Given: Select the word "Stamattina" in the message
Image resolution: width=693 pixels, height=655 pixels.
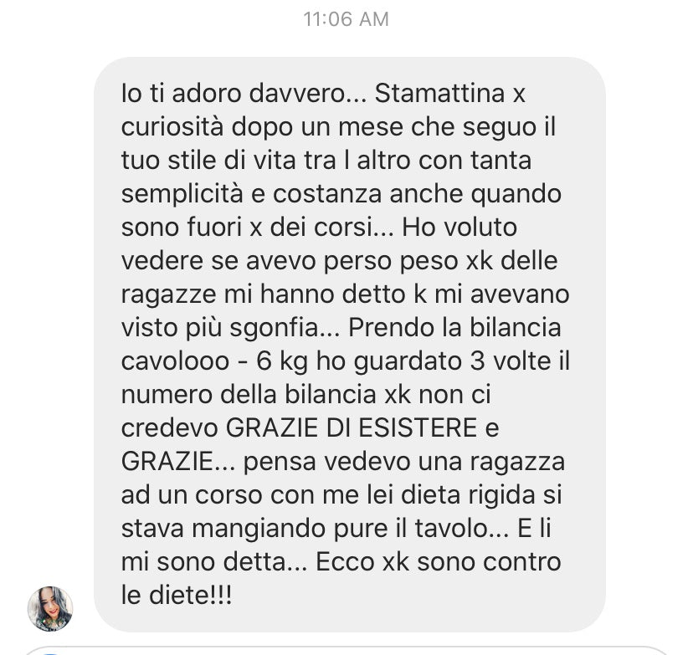Looking at the screenshot, I should pos(439,94).
